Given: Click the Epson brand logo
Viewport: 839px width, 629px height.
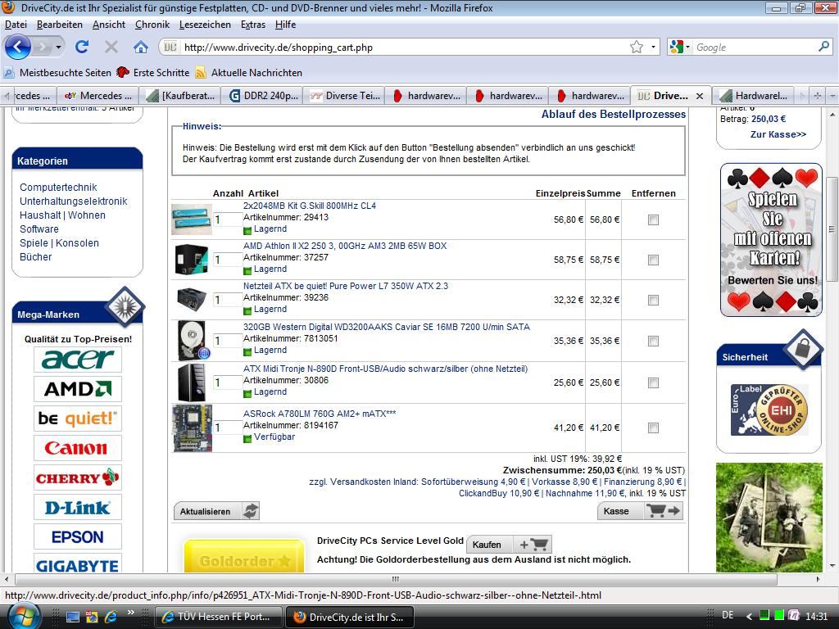Looking at the screenshot, I should tap(78, 536).
